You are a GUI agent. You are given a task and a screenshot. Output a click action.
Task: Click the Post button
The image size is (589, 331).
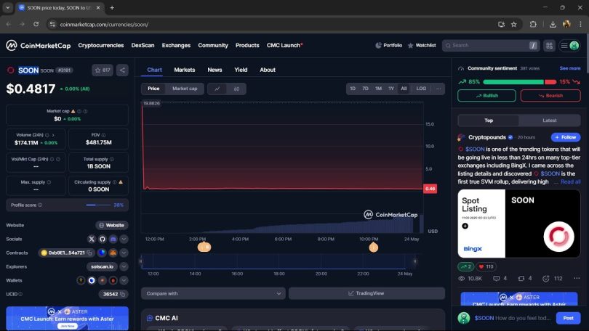point(568,318)
